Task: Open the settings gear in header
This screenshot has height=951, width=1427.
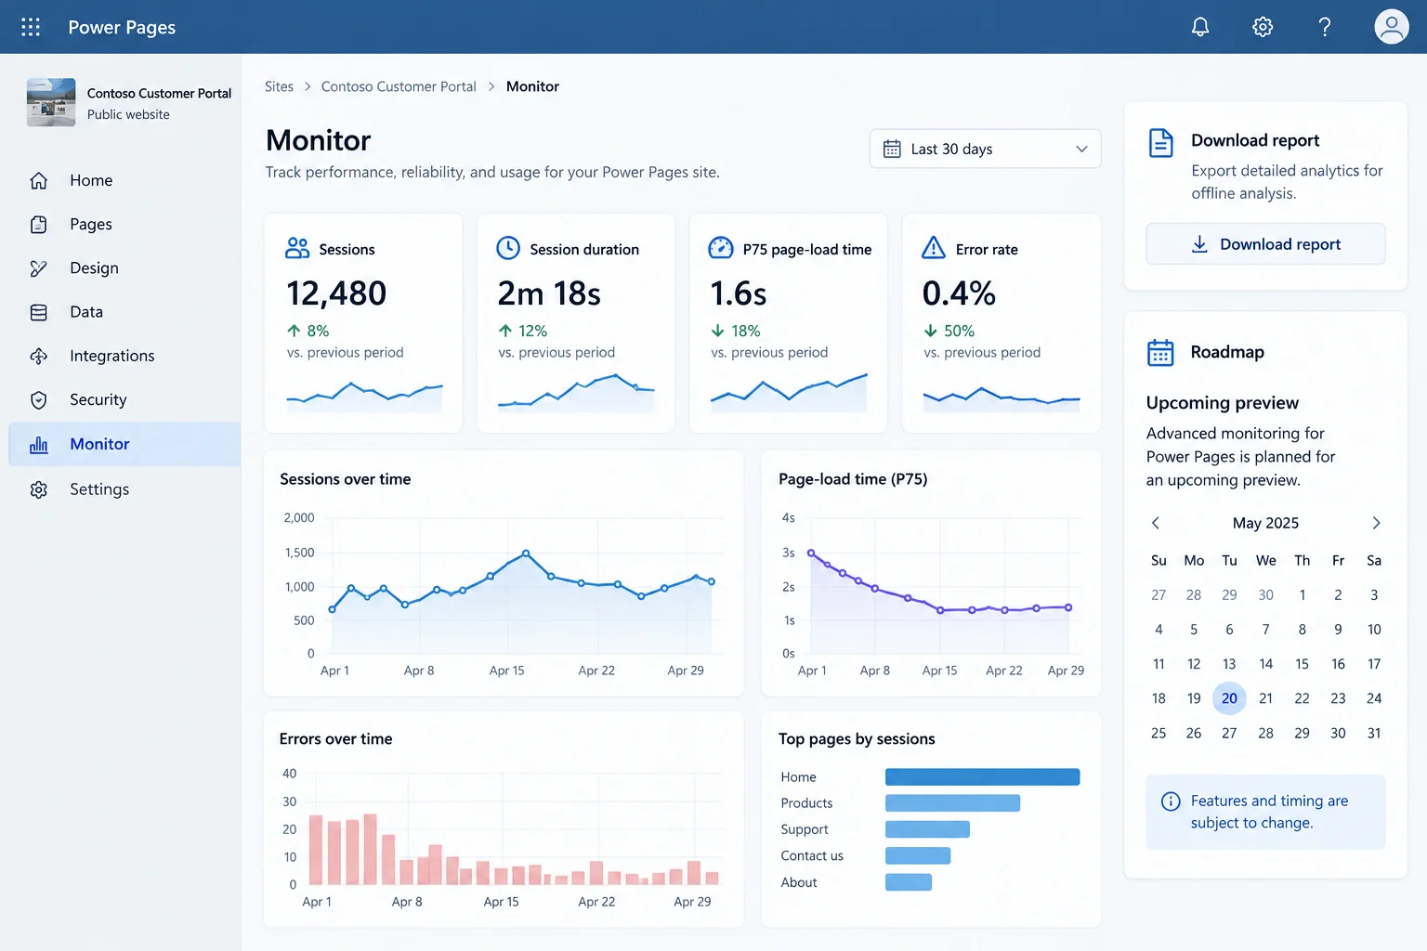Action: pos(1263,27)
